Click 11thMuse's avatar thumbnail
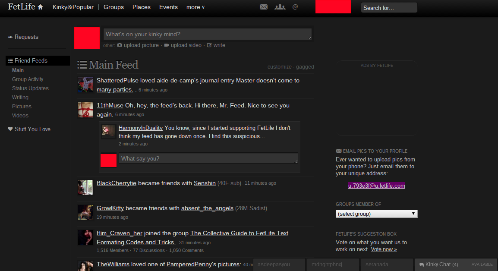This screenshot has width=498, height=271. pos(86,110)
